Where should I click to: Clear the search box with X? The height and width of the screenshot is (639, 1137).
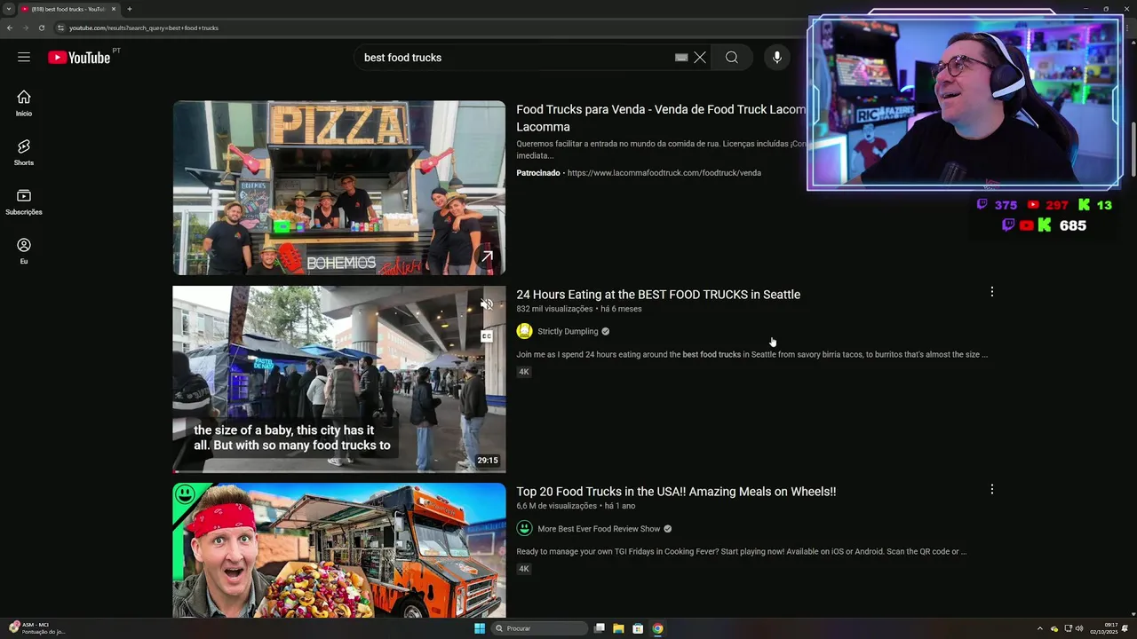[x=700, y=58]
